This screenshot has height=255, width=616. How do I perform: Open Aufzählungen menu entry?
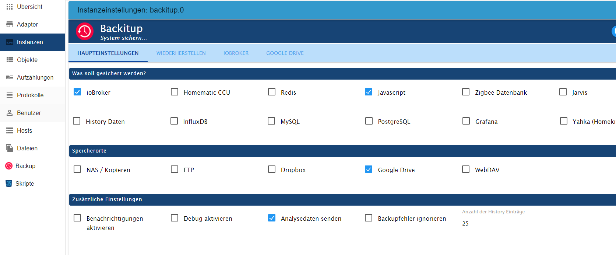click(32, 77)
